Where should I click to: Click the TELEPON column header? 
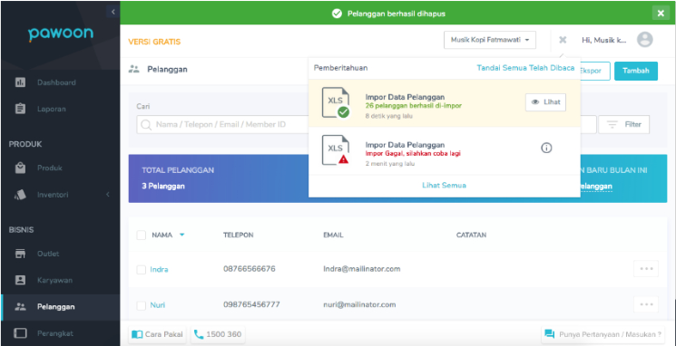tap(239, 235)
